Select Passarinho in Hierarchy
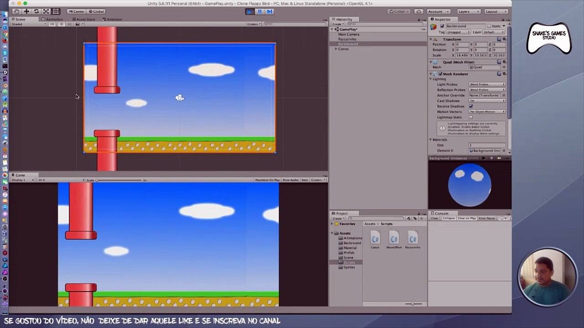The image size is (584, 328). (347, 39)
